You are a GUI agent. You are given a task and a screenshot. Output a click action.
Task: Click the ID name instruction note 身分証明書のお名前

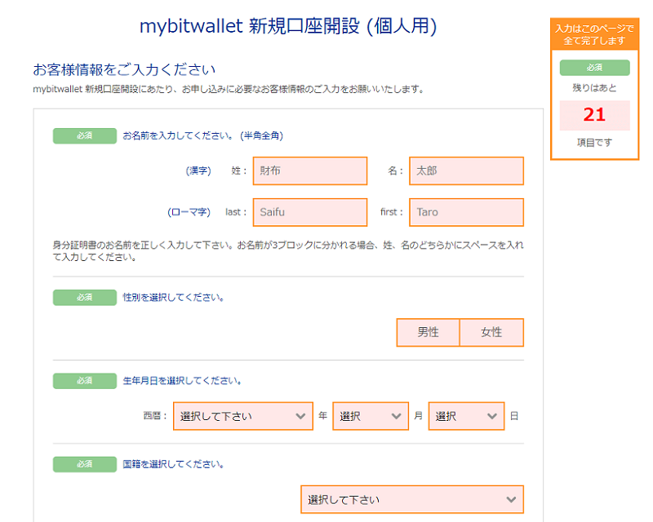[x=288, y=251]
